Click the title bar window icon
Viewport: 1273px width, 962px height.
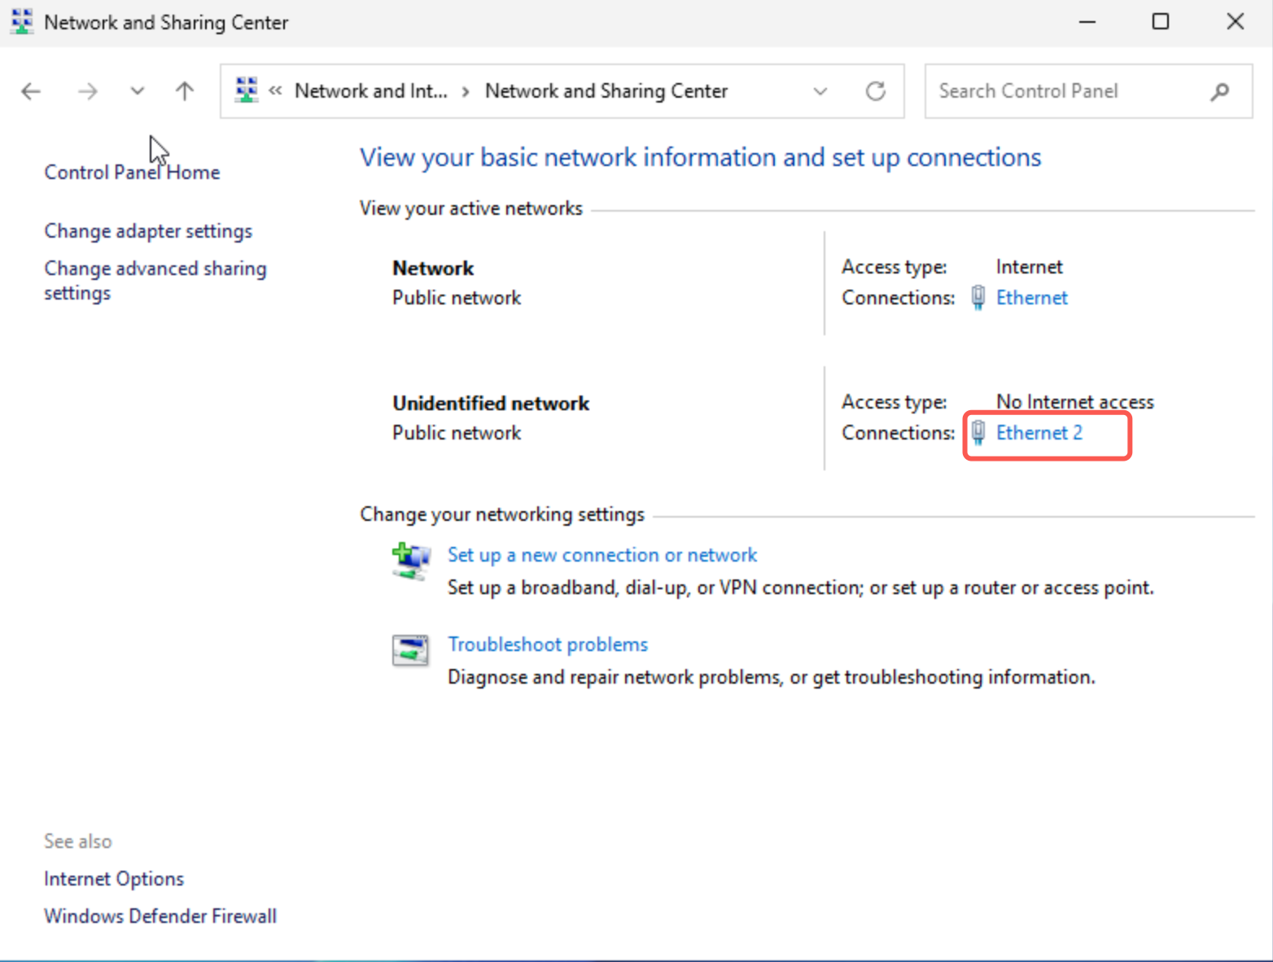pos(22,22)
